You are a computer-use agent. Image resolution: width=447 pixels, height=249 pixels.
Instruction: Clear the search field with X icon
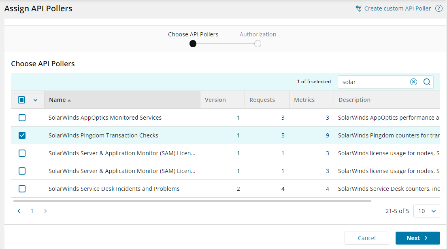[x=413, y=82]
